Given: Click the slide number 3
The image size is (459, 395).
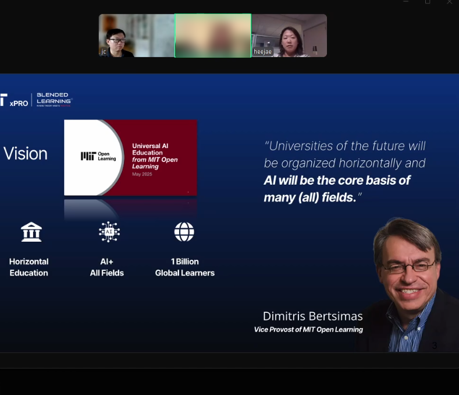Looking at the screenshot, I should click(x=435, y=345).
